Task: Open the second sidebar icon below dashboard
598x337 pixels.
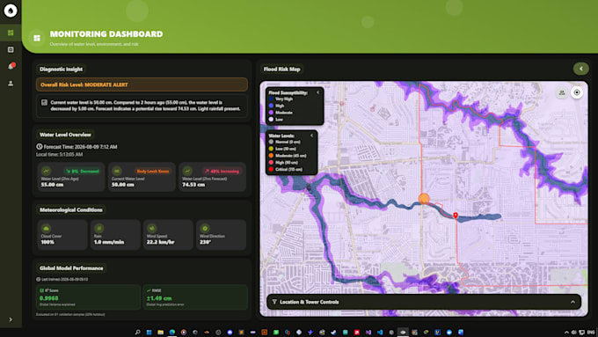Action: tap(11, 49)
